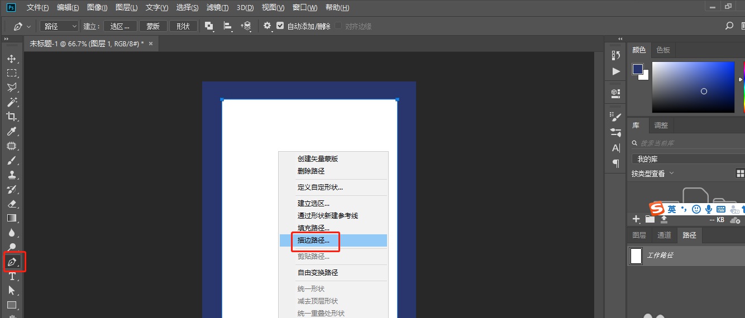Expand the Pen tool preset picker arrow

tap(28, 26)
